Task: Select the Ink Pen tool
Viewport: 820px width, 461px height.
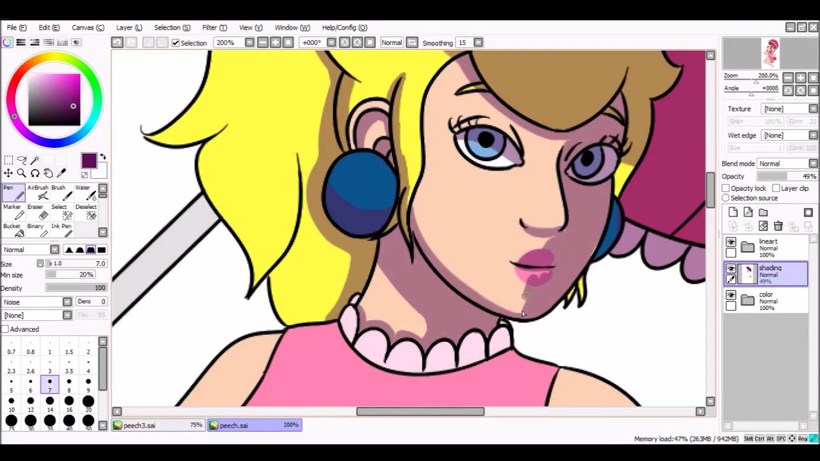Action: point(61,230)
